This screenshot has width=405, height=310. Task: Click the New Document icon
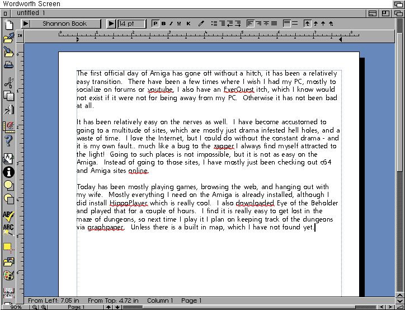pyautogui.click(x=8, y=24)
